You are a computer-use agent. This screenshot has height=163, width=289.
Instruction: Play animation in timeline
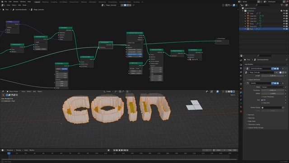click(122, 150)
